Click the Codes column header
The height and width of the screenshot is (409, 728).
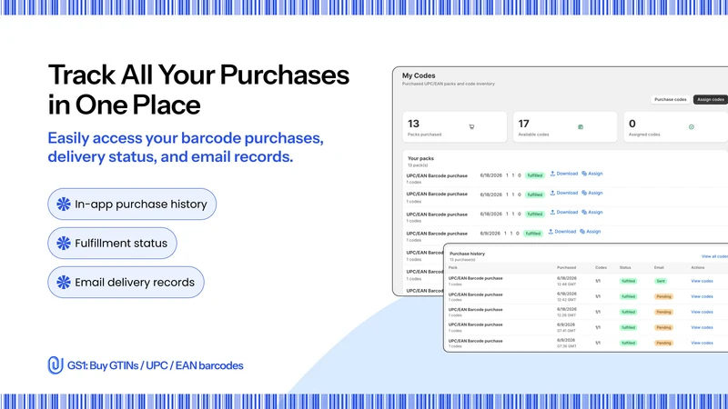tap(601, 267)
